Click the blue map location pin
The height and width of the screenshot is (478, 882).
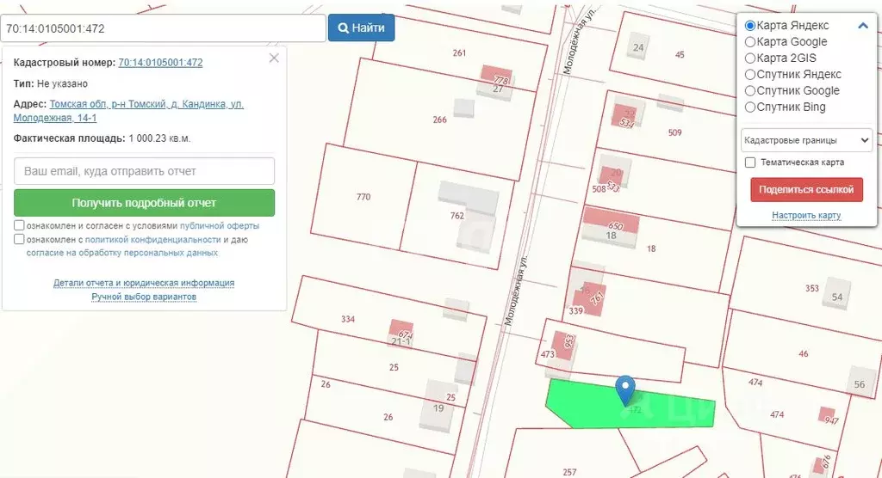point(626,389)
